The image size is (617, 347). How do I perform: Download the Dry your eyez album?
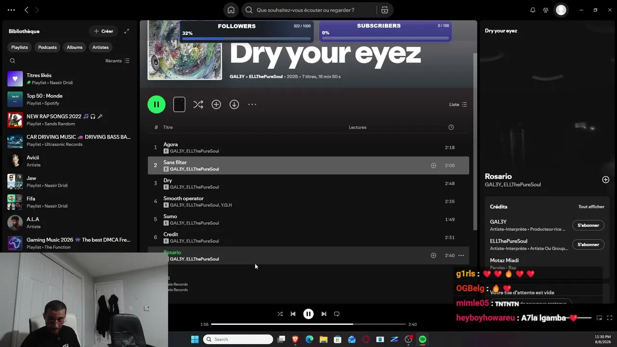point(234,105)
